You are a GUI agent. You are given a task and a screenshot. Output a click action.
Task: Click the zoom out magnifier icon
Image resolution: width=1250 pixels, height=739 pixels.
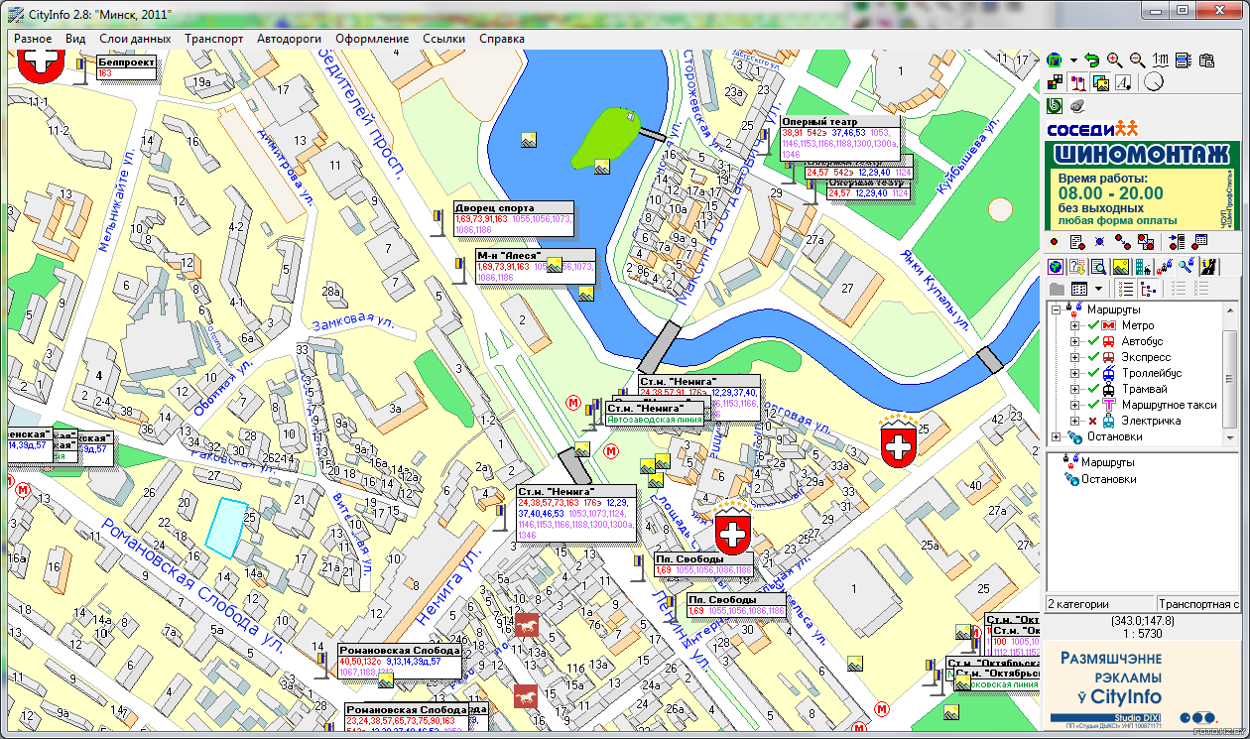(1137, 61)
